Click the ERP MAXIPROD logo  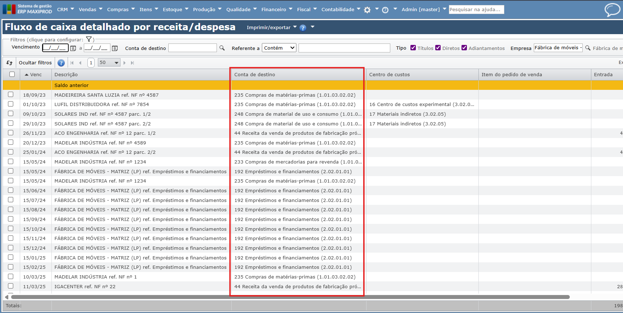point(27,9)
